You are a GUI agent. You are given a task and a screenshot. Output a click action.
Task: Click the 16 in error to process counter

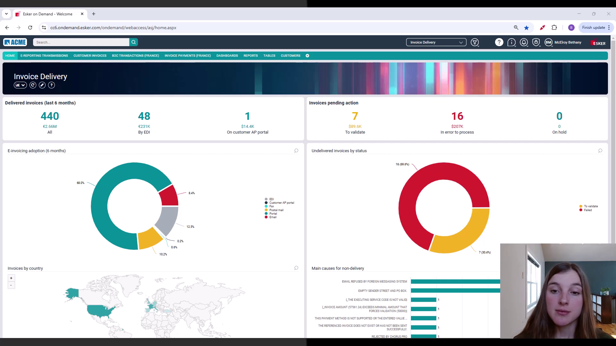coord(457,116)
